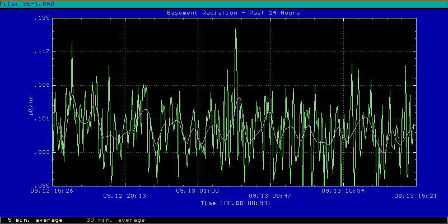
Task: Select the chart title Basement Radiation - Past 24 Hours
Action: 234,13
